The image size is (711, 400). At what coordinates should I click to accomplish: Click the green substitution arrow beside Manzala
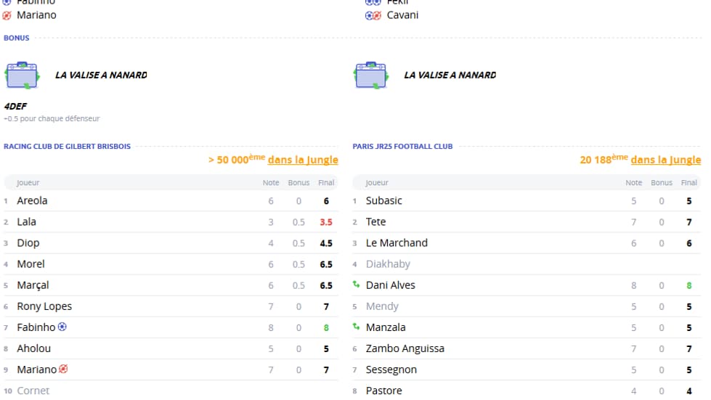tap(356, 327)
